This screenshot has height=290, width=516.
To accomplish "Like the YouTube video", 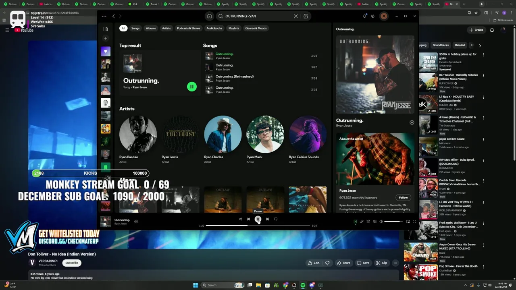I will coord(314,263).
